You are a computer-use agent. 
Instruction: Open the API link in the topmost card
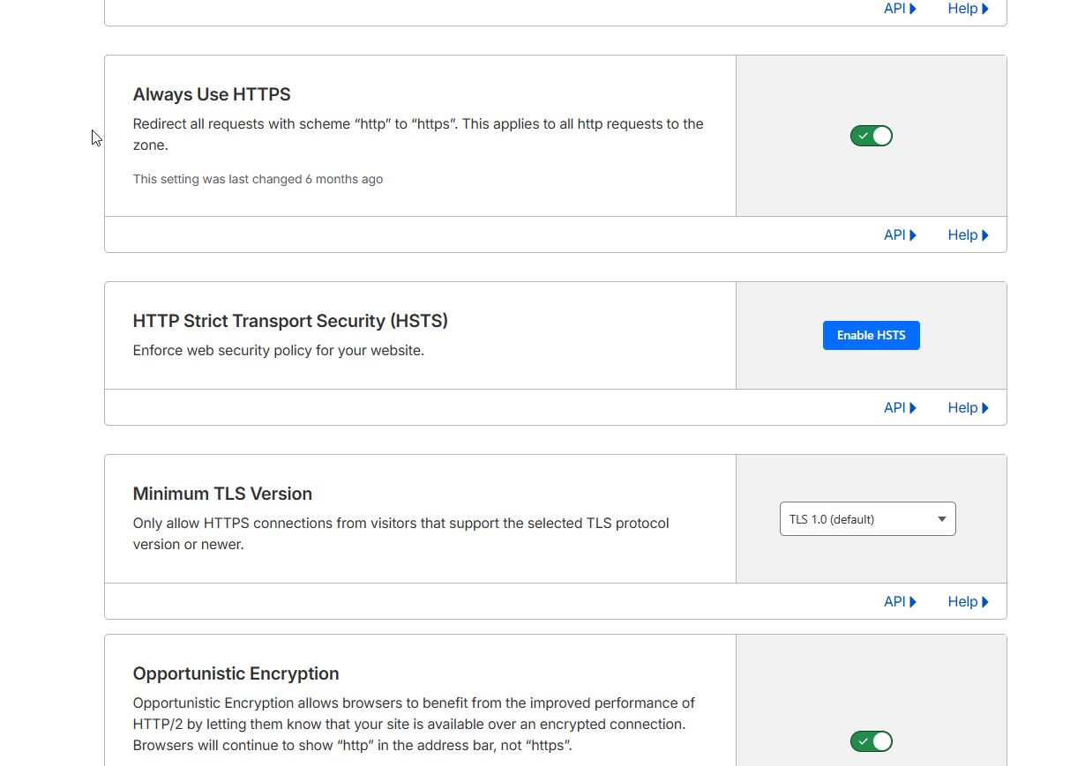pyautogui.click(x=900, y=9)
